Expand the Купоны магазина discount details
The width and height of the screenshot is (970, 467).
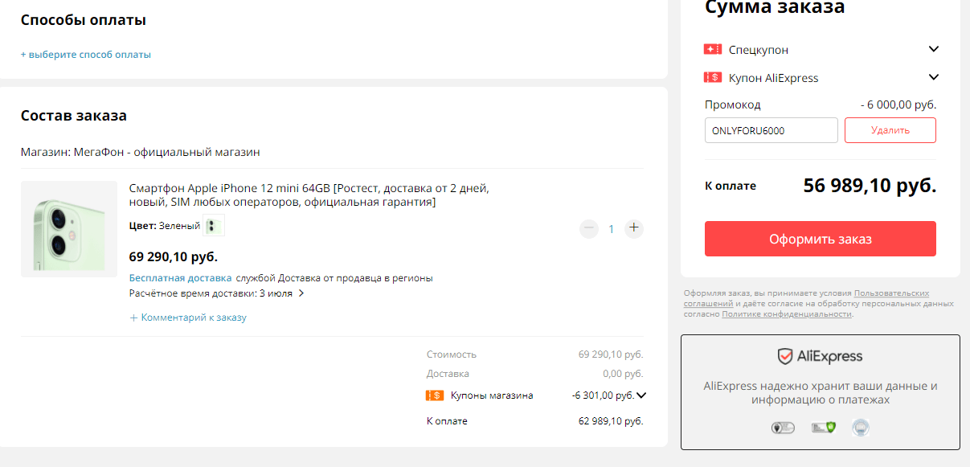click(641, 395)
